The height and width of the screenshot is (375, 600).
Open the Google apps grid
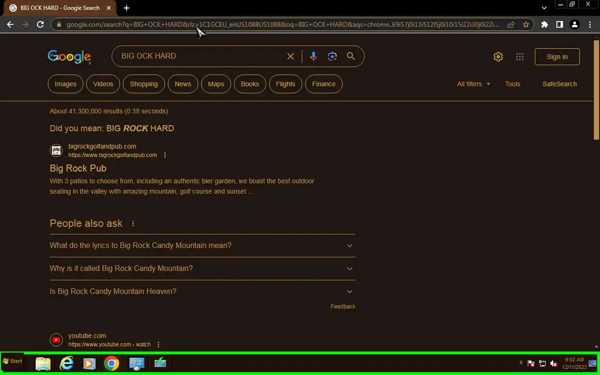[520, 57]
